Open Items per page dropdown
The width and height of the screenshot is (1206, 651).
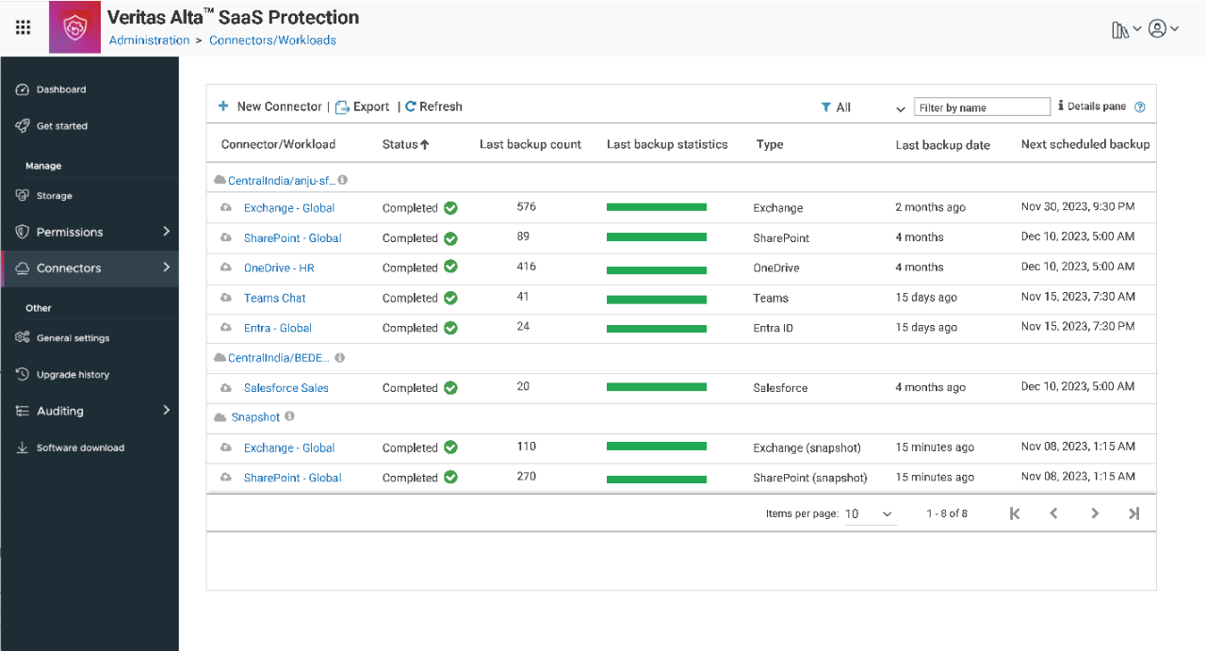(869, 513)
